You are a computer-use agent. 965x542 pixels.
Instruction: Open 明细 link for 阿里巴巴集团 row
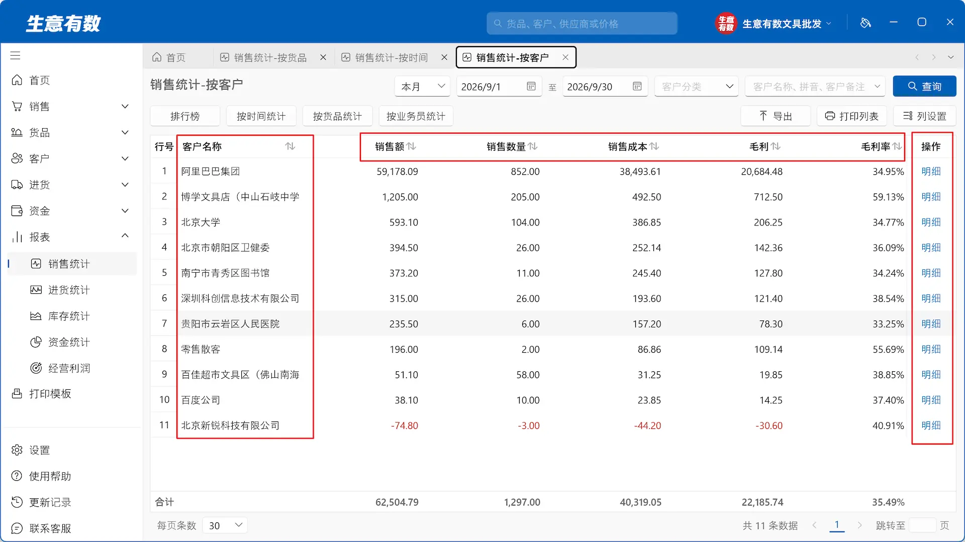click(x=931, y=171)
